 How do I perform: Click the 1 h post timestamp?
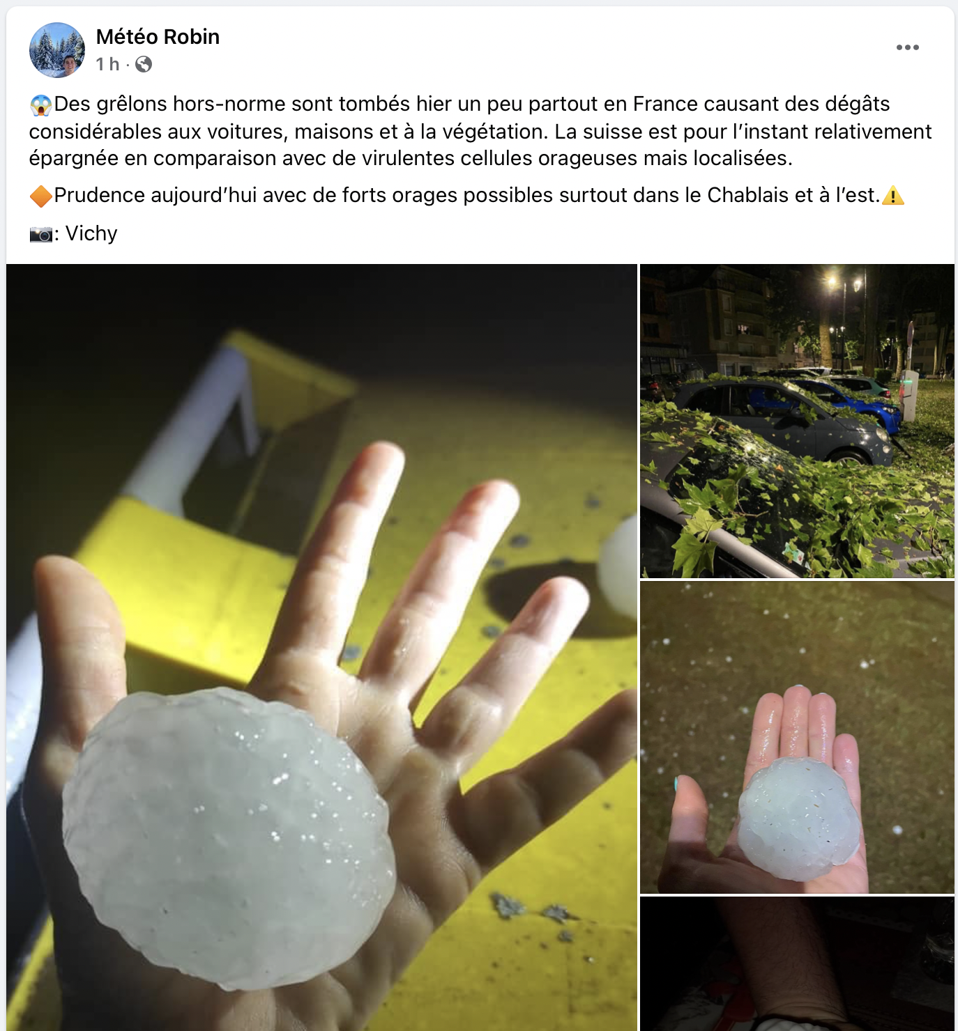(x=107, y=64)
